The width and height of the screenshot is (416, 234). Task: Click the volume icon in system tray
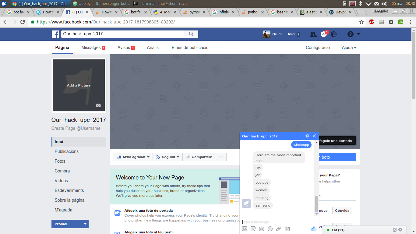384,4
